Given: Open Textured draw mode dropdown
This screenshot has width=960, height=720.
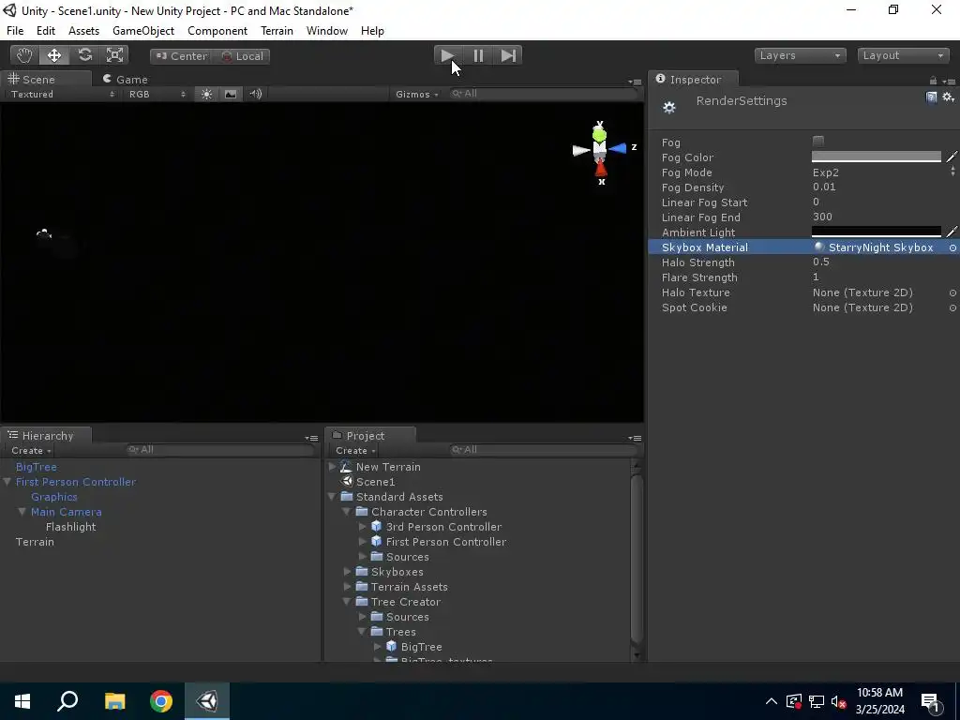Looking at the screenshot, I should point(63,95).
